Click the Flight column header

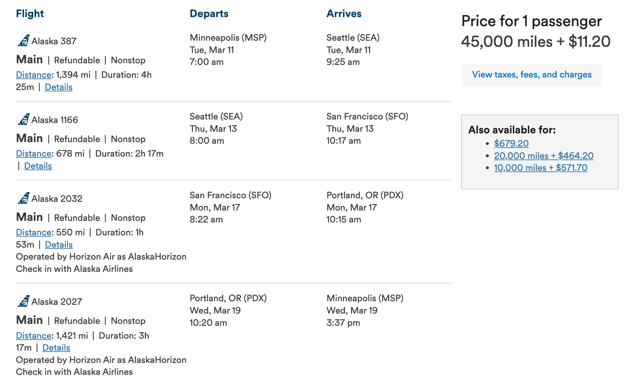coord(30,14)
